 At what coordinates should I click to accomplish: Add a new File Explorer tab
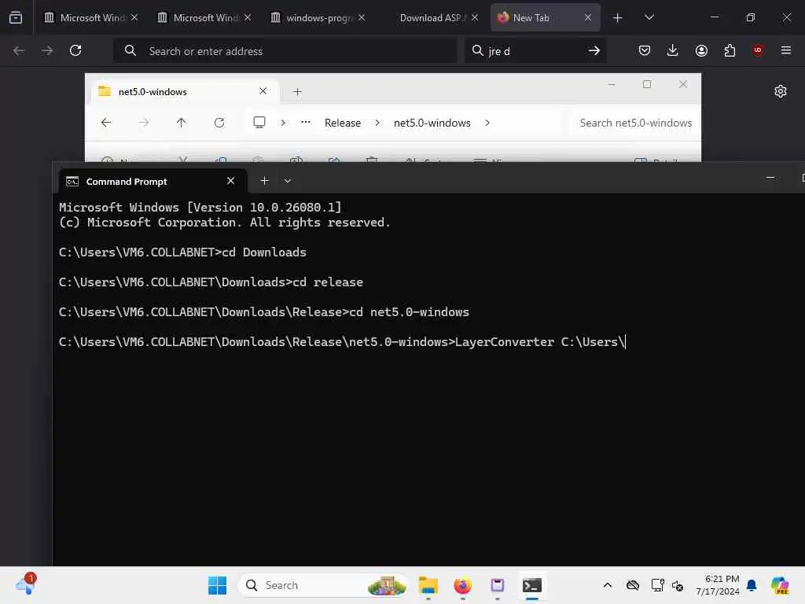pyautogui.click(x=297, y=92)
